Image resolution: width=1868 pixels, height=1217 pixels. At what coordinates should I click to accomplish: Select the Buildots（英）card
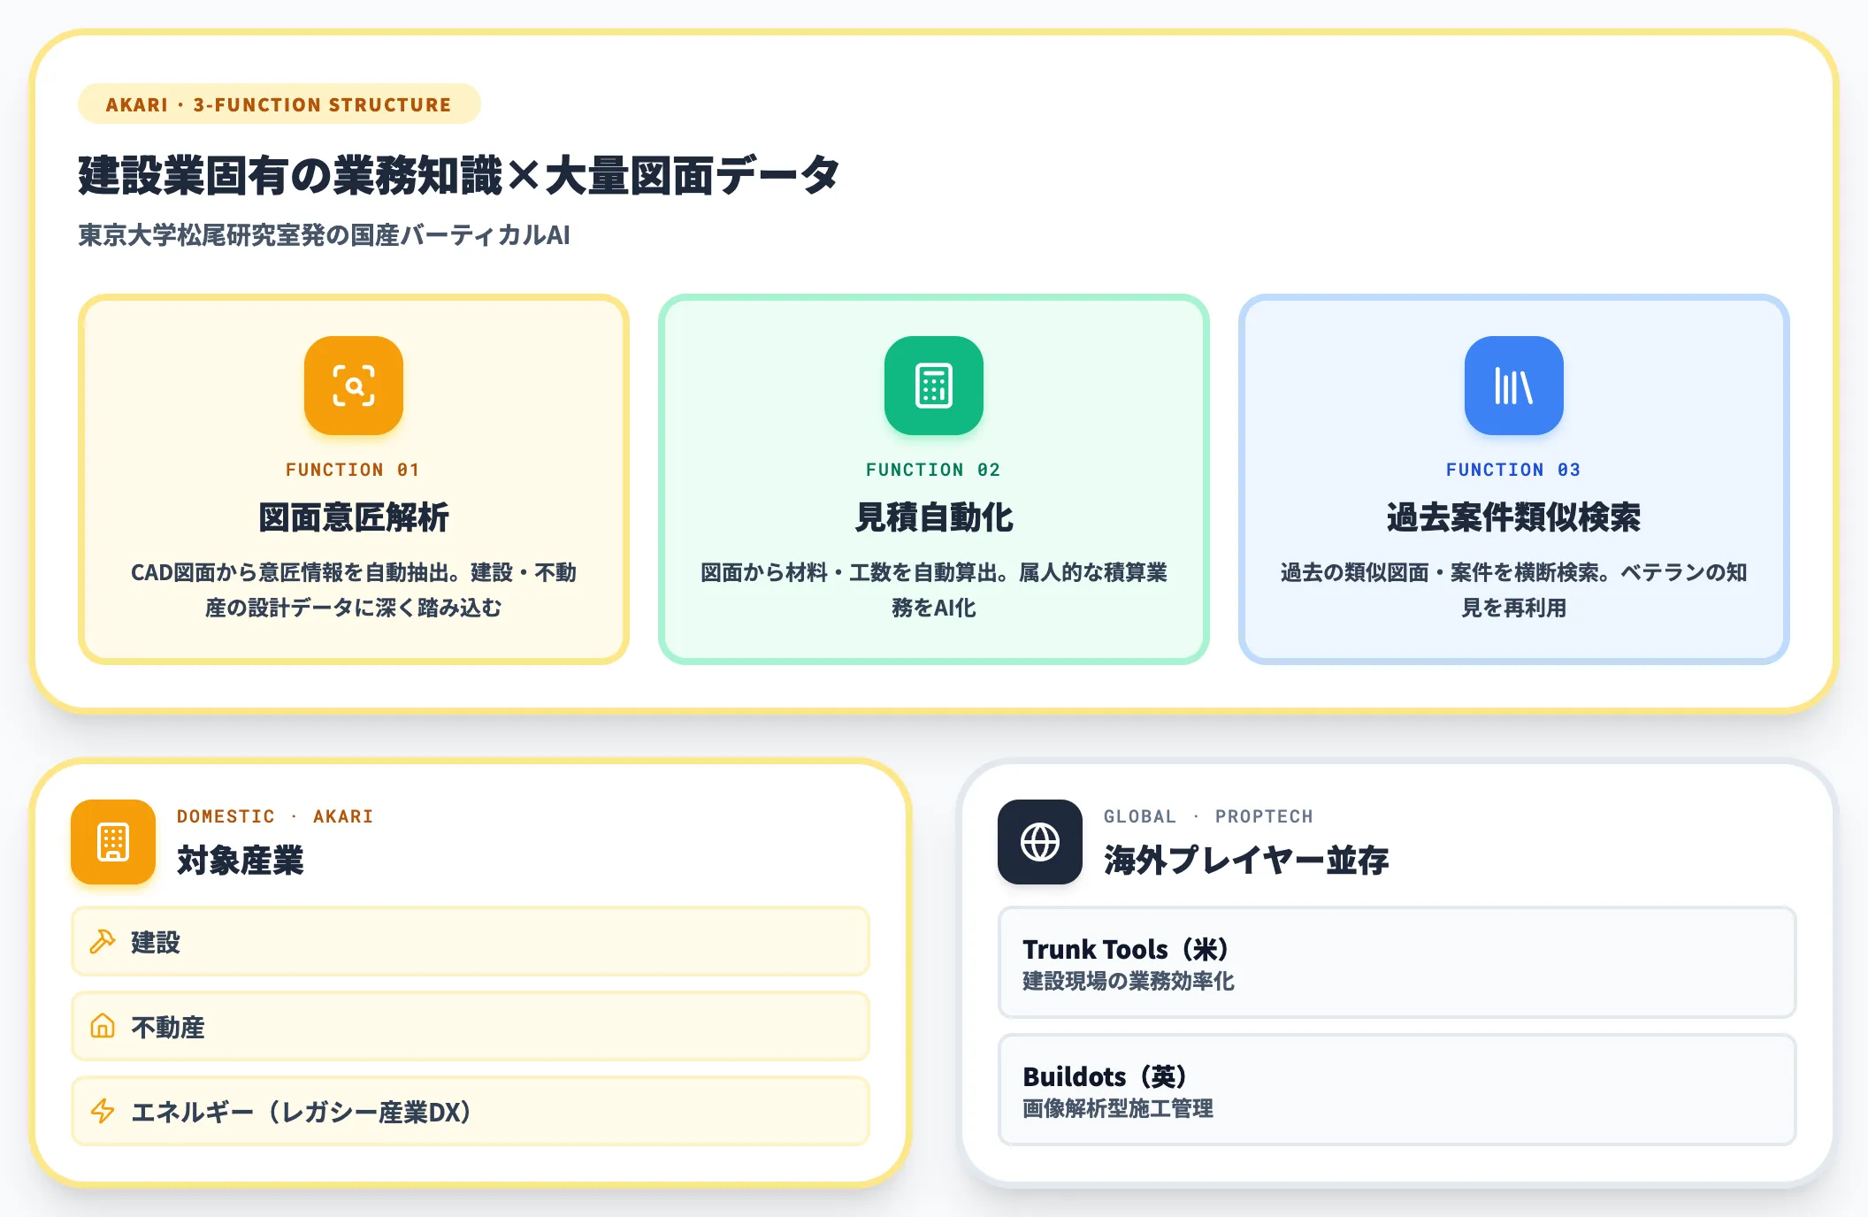pyautogui.click(x=1397, y=1090)
